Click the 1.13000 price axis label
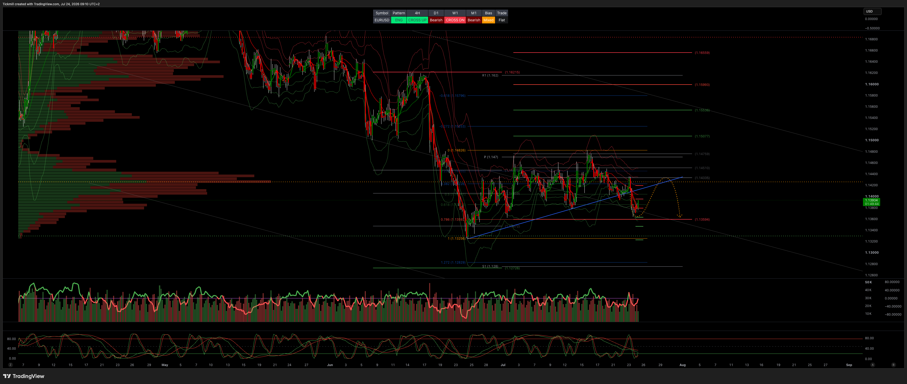 coord(872,252)
